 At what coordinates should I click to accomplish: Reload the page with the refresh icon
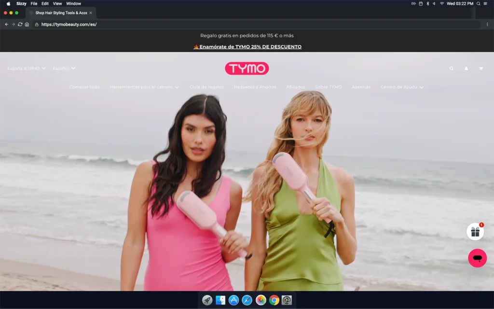[x=20, y=24]
